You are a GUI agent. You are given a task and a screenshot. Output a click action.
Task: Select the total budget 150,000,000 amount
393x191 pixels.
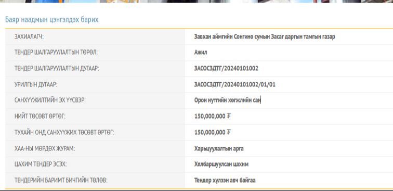click(x=210, y=116)
